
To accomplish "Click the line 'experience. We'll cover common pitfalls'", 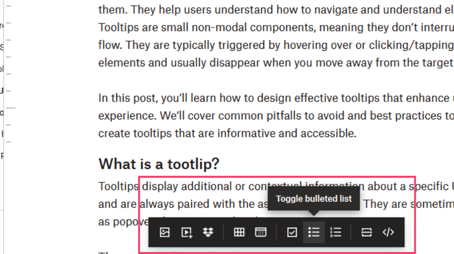I will coord(276,116).
